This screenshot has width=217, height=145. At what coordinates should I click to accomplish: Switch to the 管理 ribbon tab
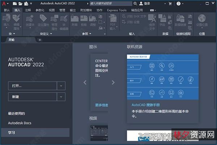(x=62, y=10)
